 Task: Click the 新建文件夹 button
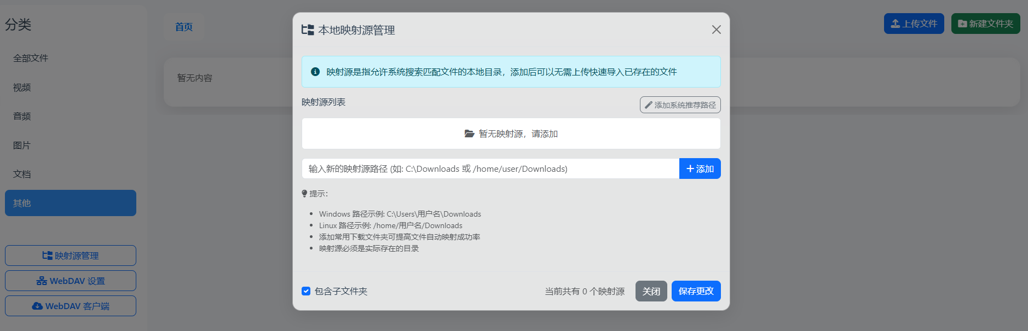click(985, 24)
